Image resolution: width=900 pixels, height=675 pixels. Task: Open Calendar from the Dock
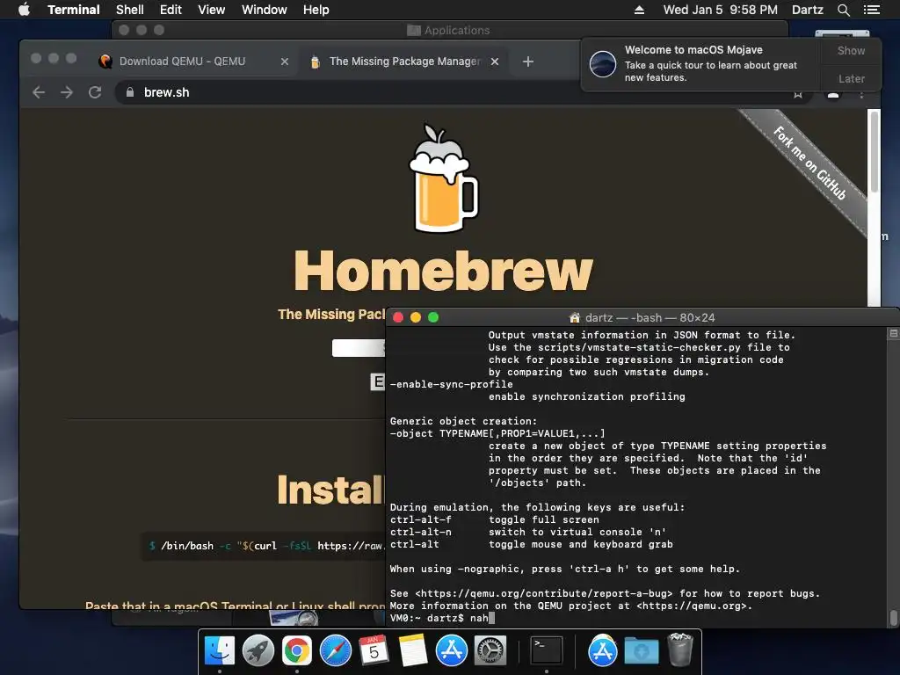click(374, 651)
